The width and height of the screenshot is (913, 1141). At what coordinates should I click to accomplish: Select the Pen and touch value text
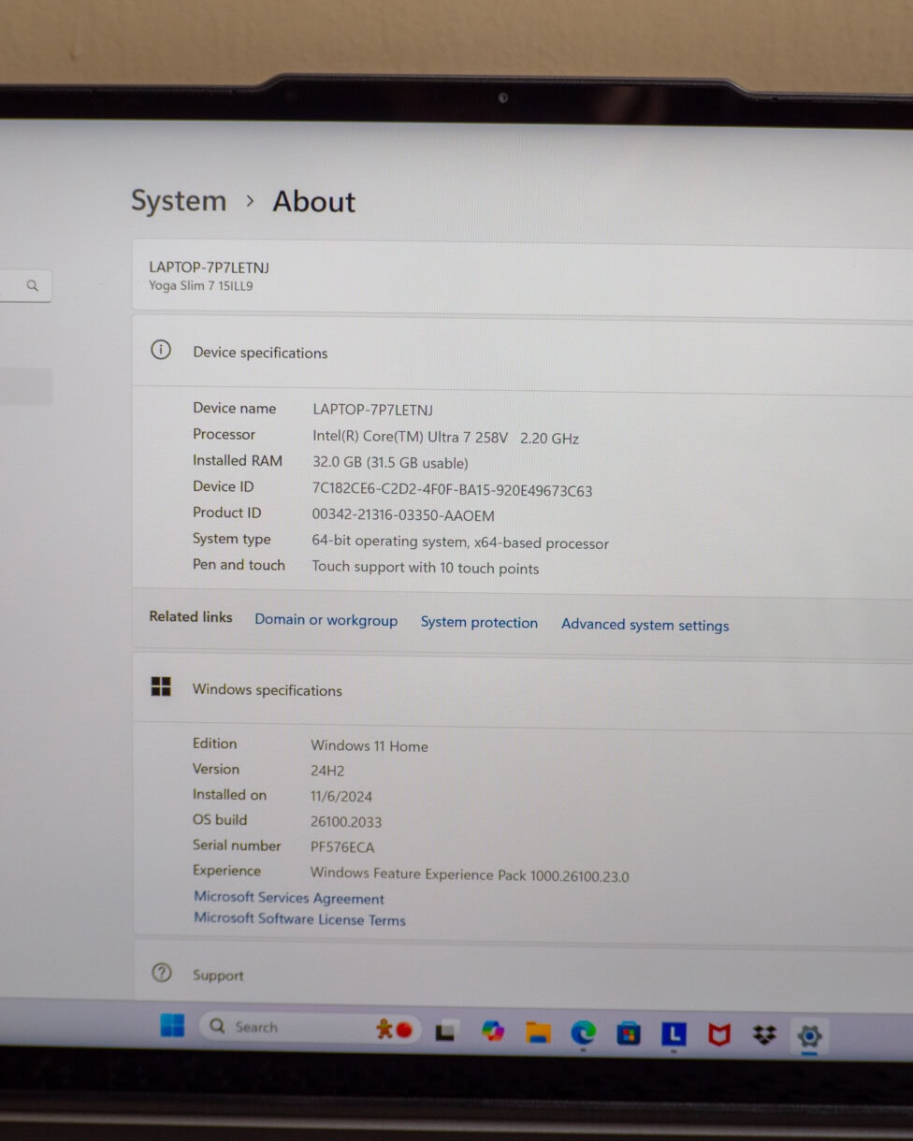tap(426, 568)
